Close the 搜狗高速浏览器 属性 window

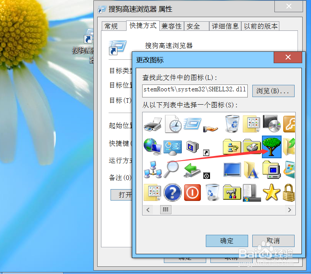click(x=289, y=6)
